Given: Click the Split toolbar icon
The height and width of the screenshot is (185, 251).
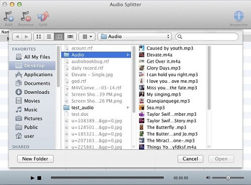Looking at the screenshot, I should [43, 17].
